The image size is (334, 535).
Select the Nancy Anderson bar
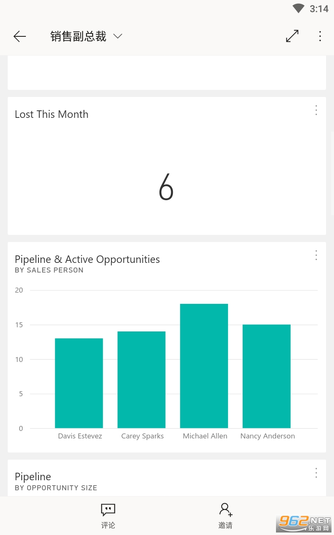[x=267, y=376]
